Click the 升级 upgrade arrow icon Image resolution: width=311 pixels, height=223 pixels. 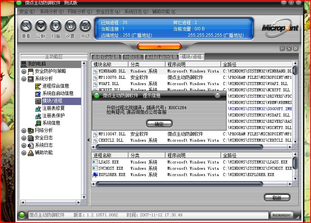pyautogui.click(x=85, y=26)
